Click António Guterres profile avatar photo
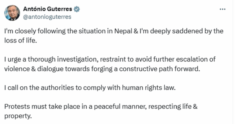Viewport: 235px width, 124px height. (x=12, y=13)
